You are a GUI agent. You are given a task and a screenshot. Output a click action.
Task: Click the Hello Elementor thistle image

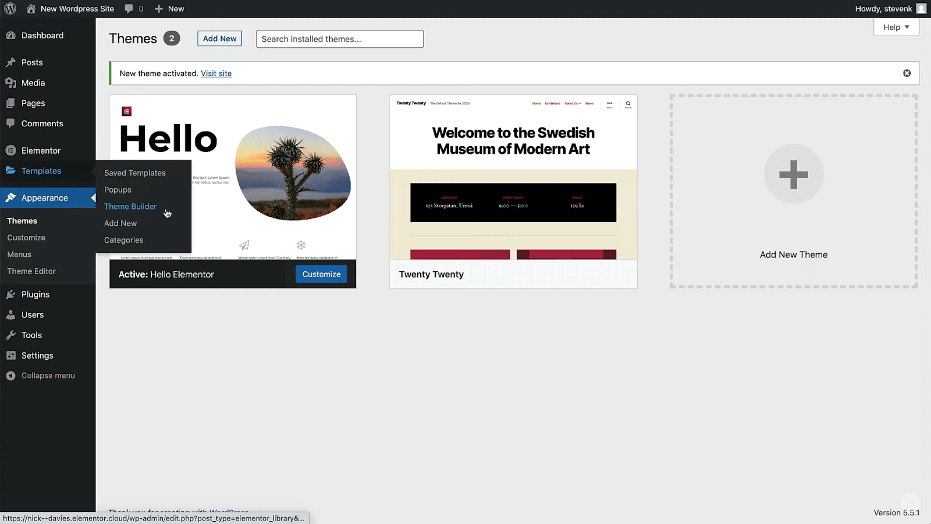tap(293, 173)
